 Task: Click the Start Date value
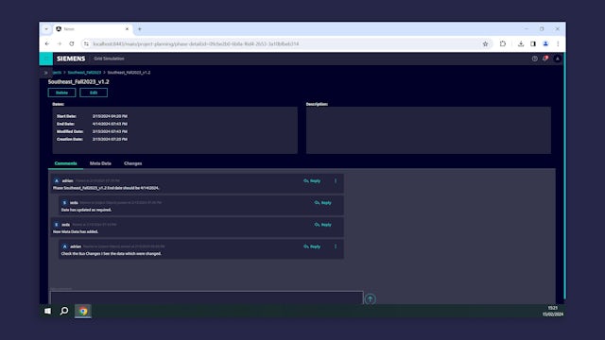110,116
